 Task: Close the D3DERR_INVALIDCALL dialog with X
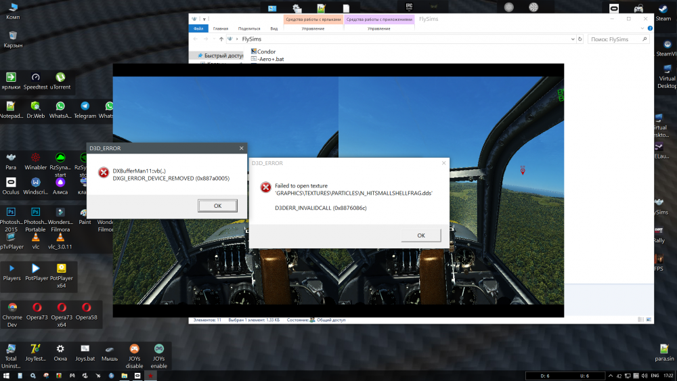tap(443, 163)
